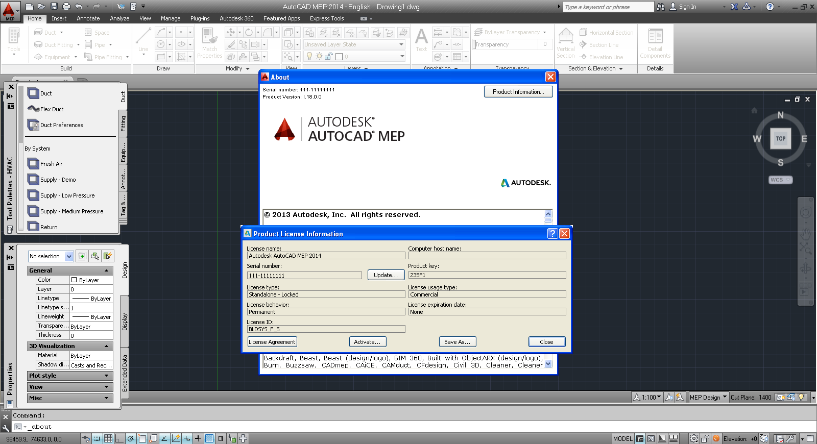Click the Save icon in quick access toolbar
817x444 pixels.
(54, 7)
